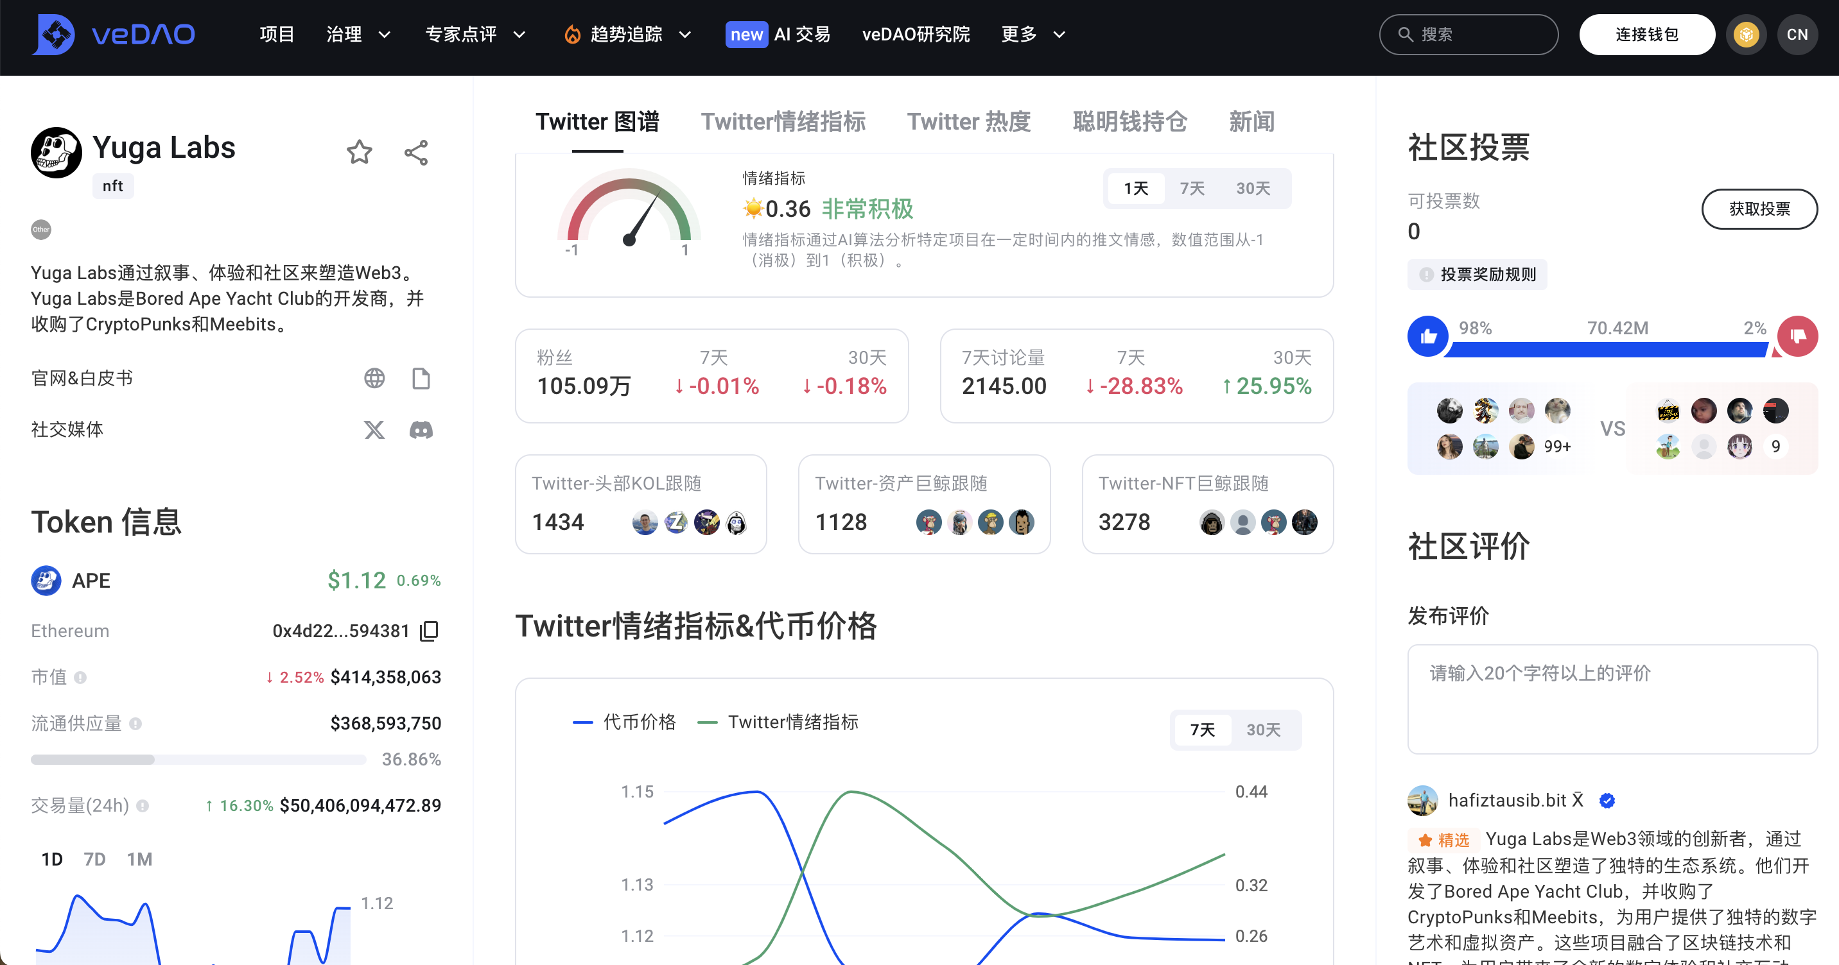Star Yuga Labs as a favorite
Viewport: 1839px width, 965px height.
359,152
